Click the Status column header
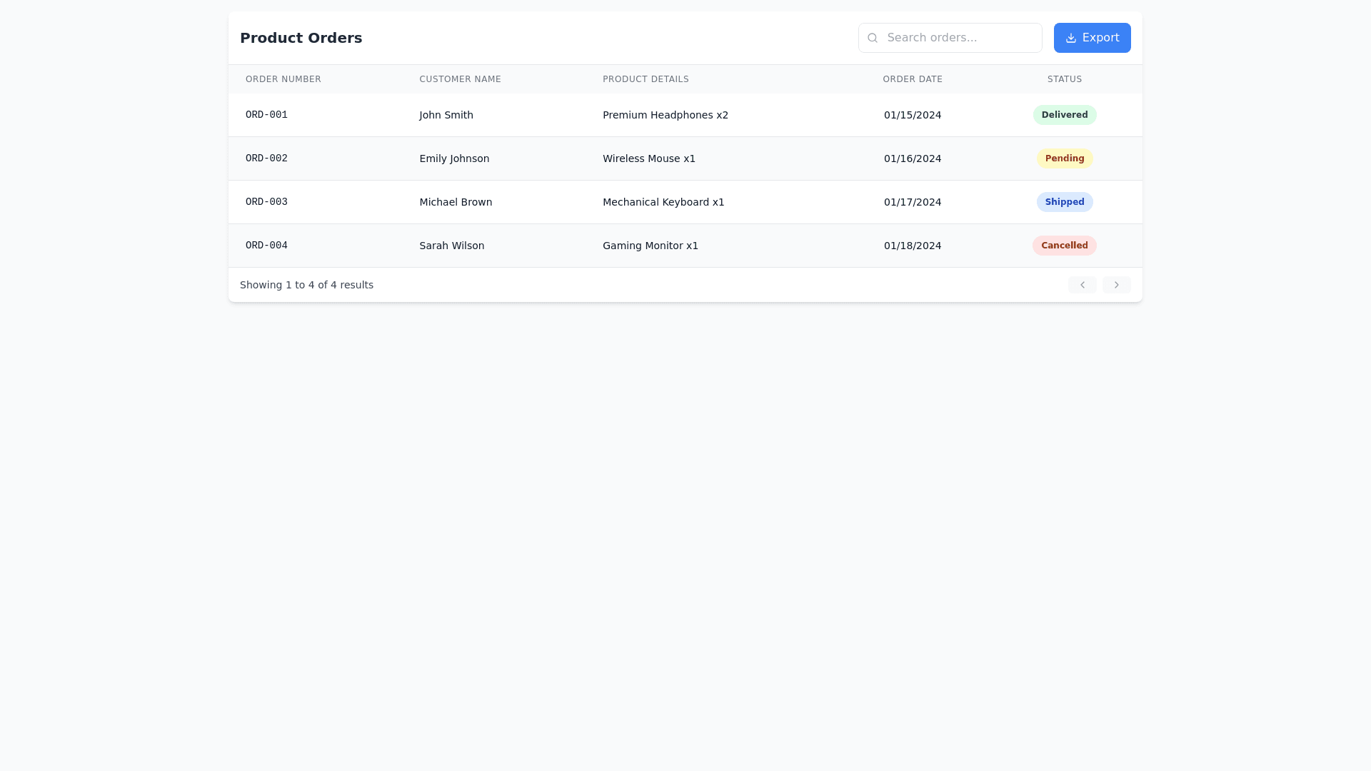This screenshot has width=1371, height=771. pos(1064,79)
